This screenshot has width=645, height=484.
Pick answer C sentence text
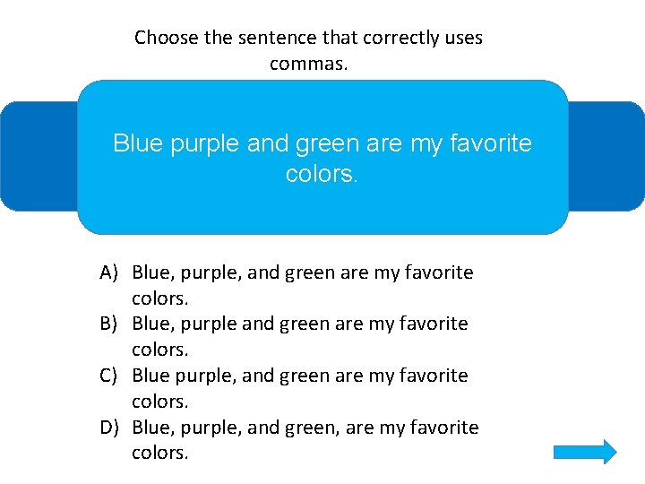point(299,376)
